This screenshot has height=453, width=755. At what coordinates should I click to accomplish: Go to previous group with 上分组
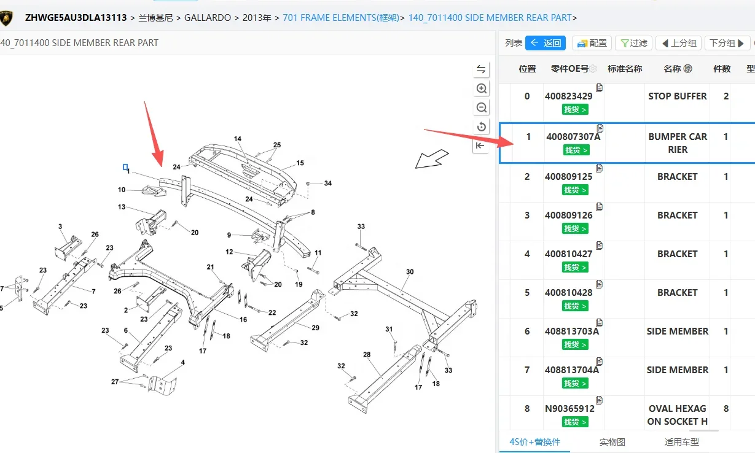point(679,43)
